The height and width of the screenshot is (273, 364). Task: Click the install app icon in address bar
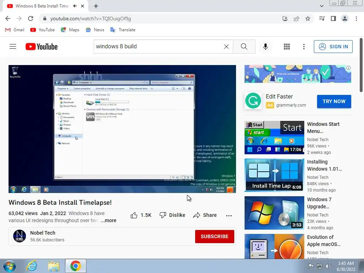(x=285, y=18)
